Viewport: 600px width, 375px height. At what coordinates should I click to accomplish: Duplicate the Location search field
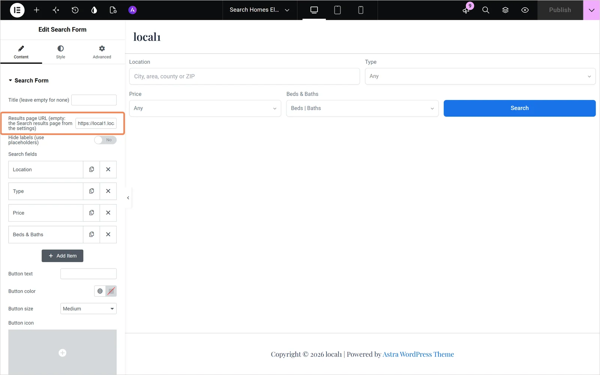pos(91,169)
